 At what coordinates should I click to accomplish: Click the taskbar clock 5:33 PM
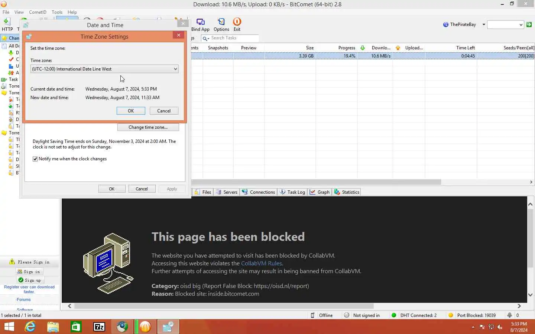click(519, 324)
